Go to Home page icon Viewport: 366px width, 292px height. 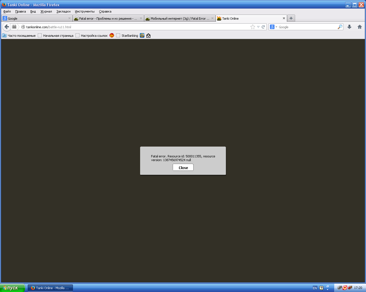360,27
